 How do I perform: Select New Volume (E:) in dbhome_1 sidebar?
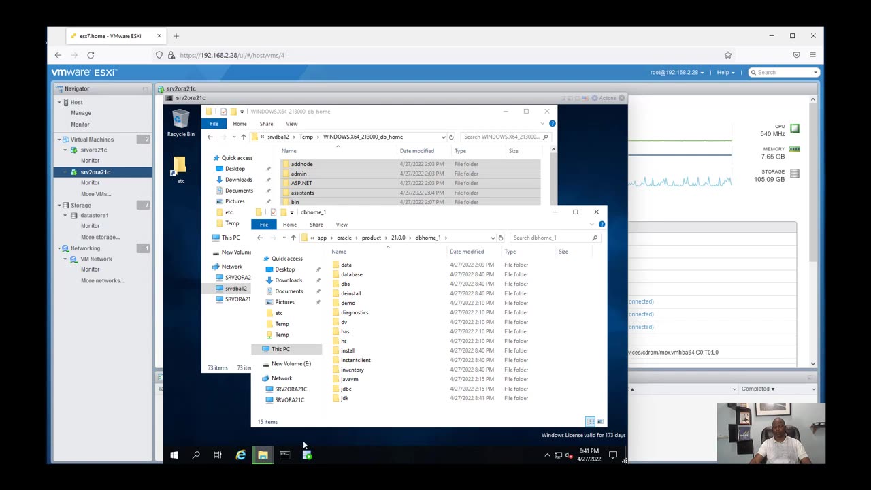291,364
